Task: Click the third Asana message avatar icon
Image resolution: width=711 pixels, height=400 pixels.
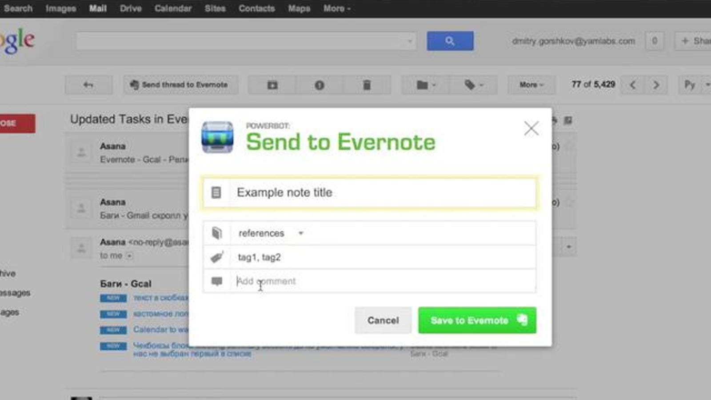Action: pyautogui.click(x=81, y=248)
